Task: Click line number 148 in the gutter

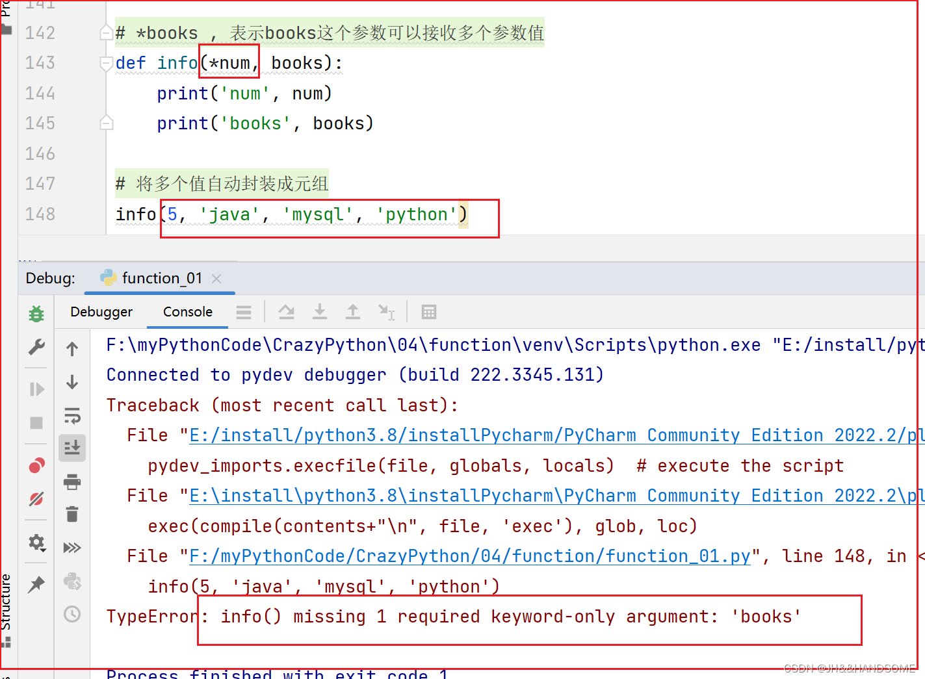Action: tap(40, 214)
